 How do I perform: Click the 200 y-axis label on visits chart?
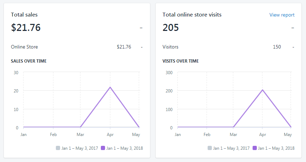(169, 91)
